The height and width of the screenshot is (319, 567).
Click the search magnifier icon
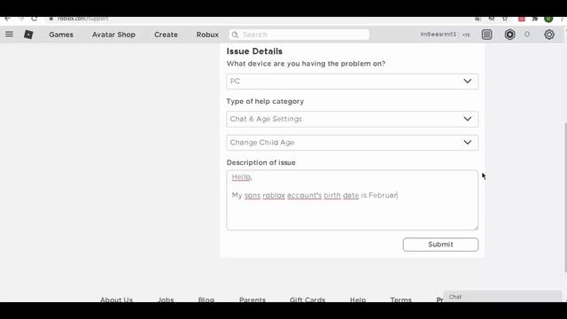tap(235, 35)
